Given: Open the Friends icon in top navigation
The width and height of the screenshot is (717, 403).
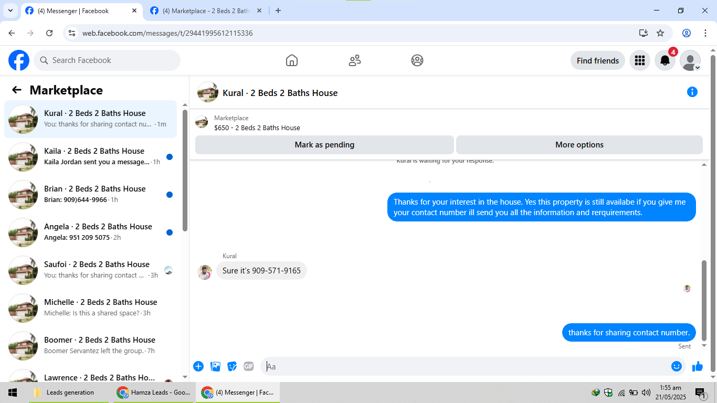Looking at the screenshot, I should coord(355,60).
